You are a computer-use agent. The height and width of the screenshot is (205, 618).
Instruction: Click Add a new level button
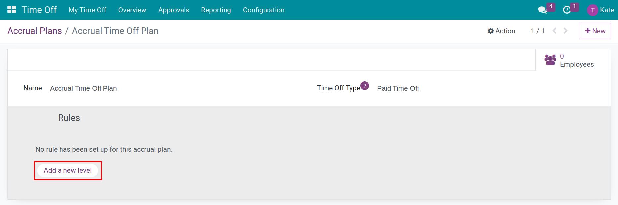[67, 170]
